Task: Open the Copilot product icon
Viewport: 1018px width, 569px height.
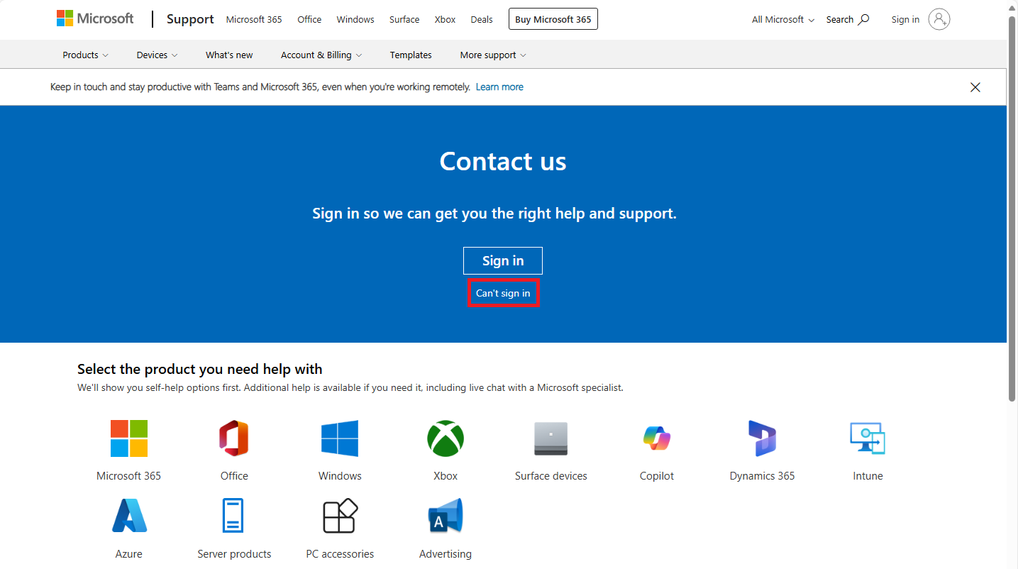Action: [657, 438]
